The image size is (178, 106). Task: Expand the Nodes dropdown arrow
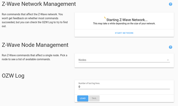[168, 60]
